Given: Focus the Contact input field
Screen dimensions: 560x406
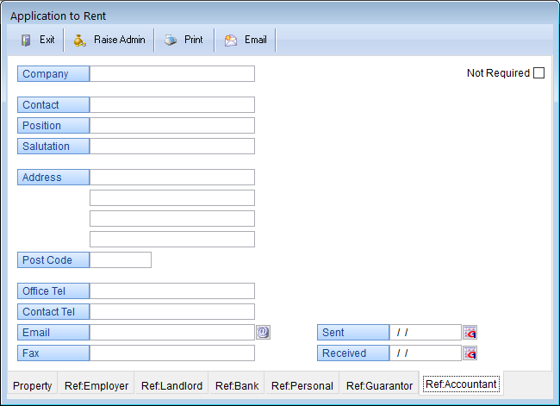Looking at the screenshot, I should tap(172, 104).
